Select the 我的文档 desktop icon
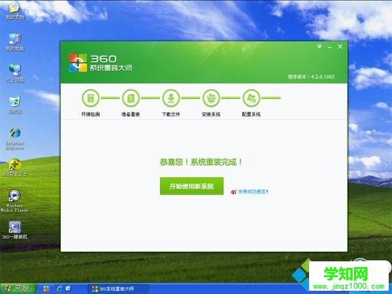Viewport: 392px width, 294px height. click(14, 10)
